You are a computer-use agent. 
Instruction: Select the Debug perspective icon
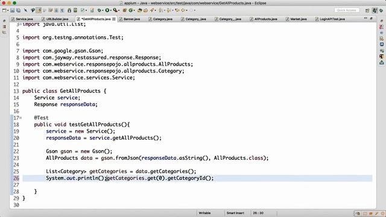point(381,10)
